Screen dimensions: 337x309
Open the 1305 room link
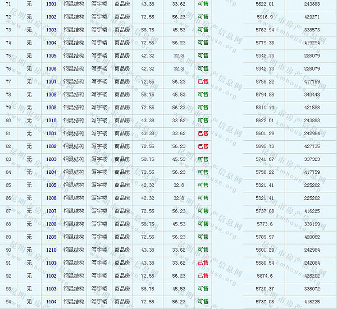click(x=51, y=56)
